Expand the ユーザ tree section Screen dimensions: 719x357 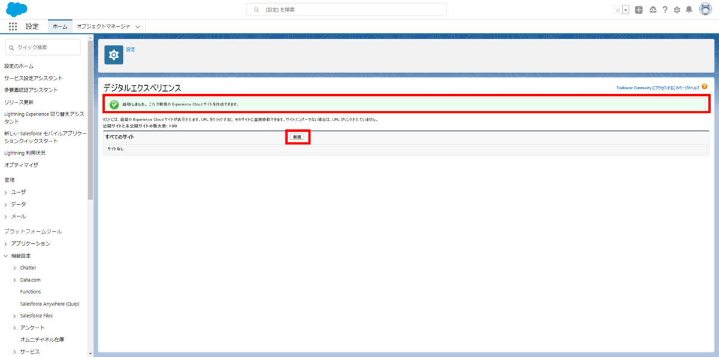click(6, 192)
